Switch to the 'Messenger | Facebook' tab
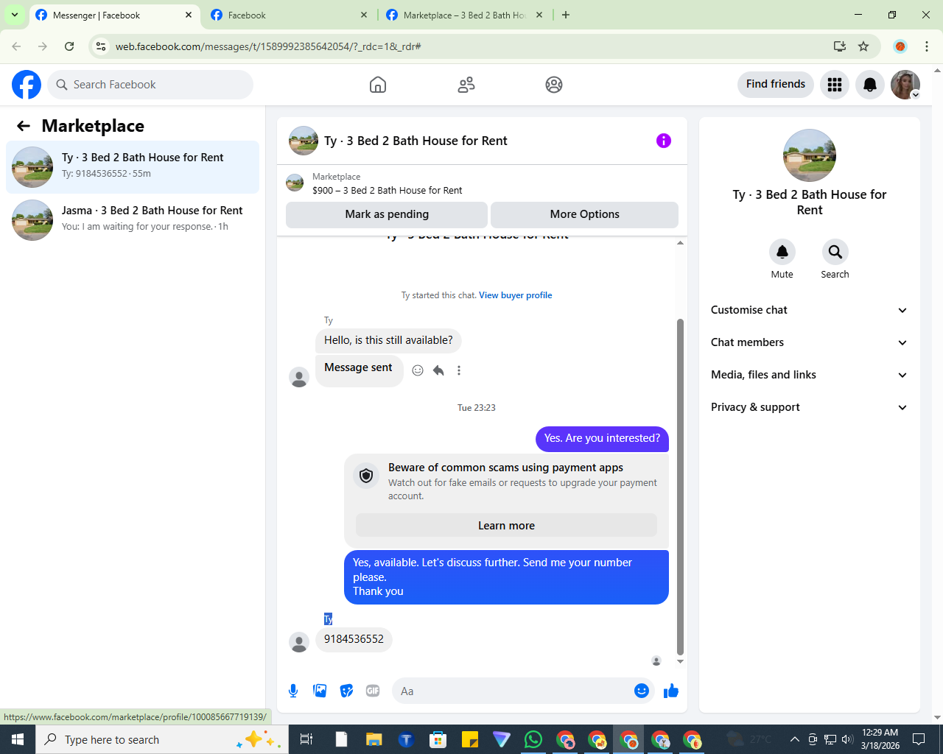Screen dimensions: 943x754 116,15
